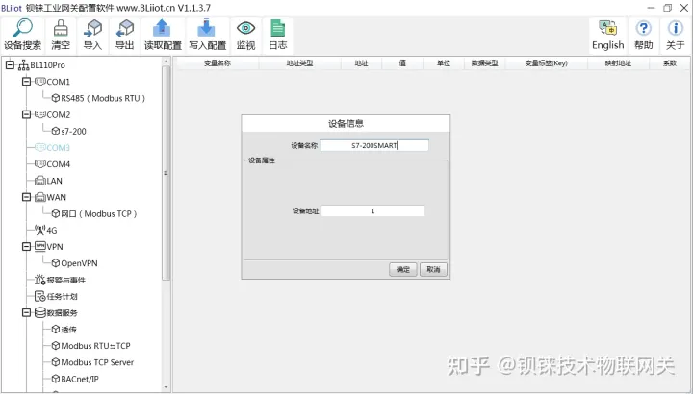Open Help (帮助) question mark icon
The width and height of the screenshot is (693, 394).
click(x=644, y=28)
